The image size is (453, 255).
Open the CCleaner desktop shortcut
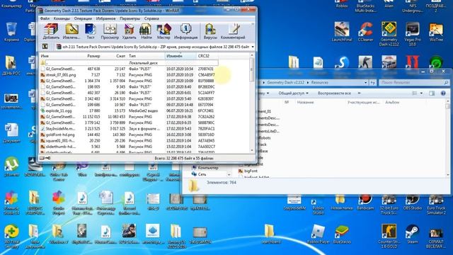pos(365,32)
